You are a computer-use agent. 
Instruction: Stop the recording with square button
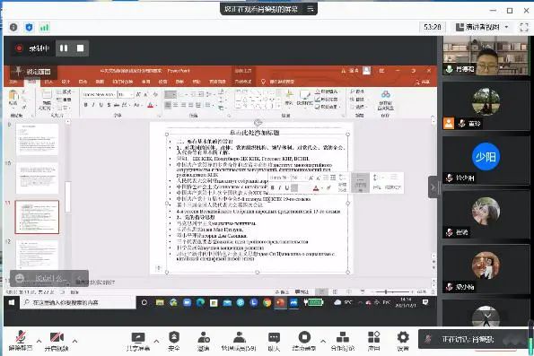point(81,48)
